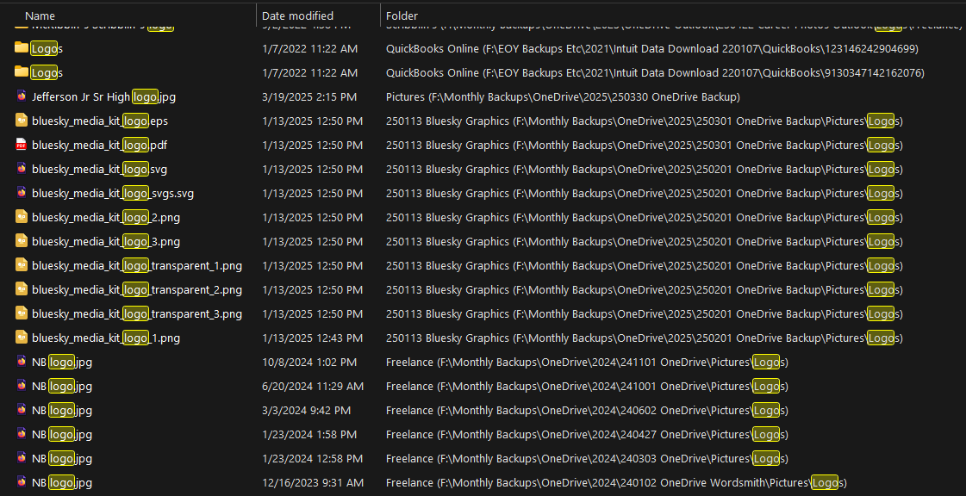
Task: Click folder icon of Logos in QuickBooks 123146242904699 row
Action: (22, 48)
